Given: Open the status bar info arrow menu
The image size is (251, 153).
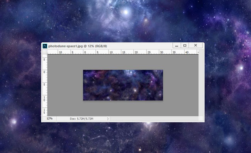Looking at the screenshot, I should click(x=108, y=119).
